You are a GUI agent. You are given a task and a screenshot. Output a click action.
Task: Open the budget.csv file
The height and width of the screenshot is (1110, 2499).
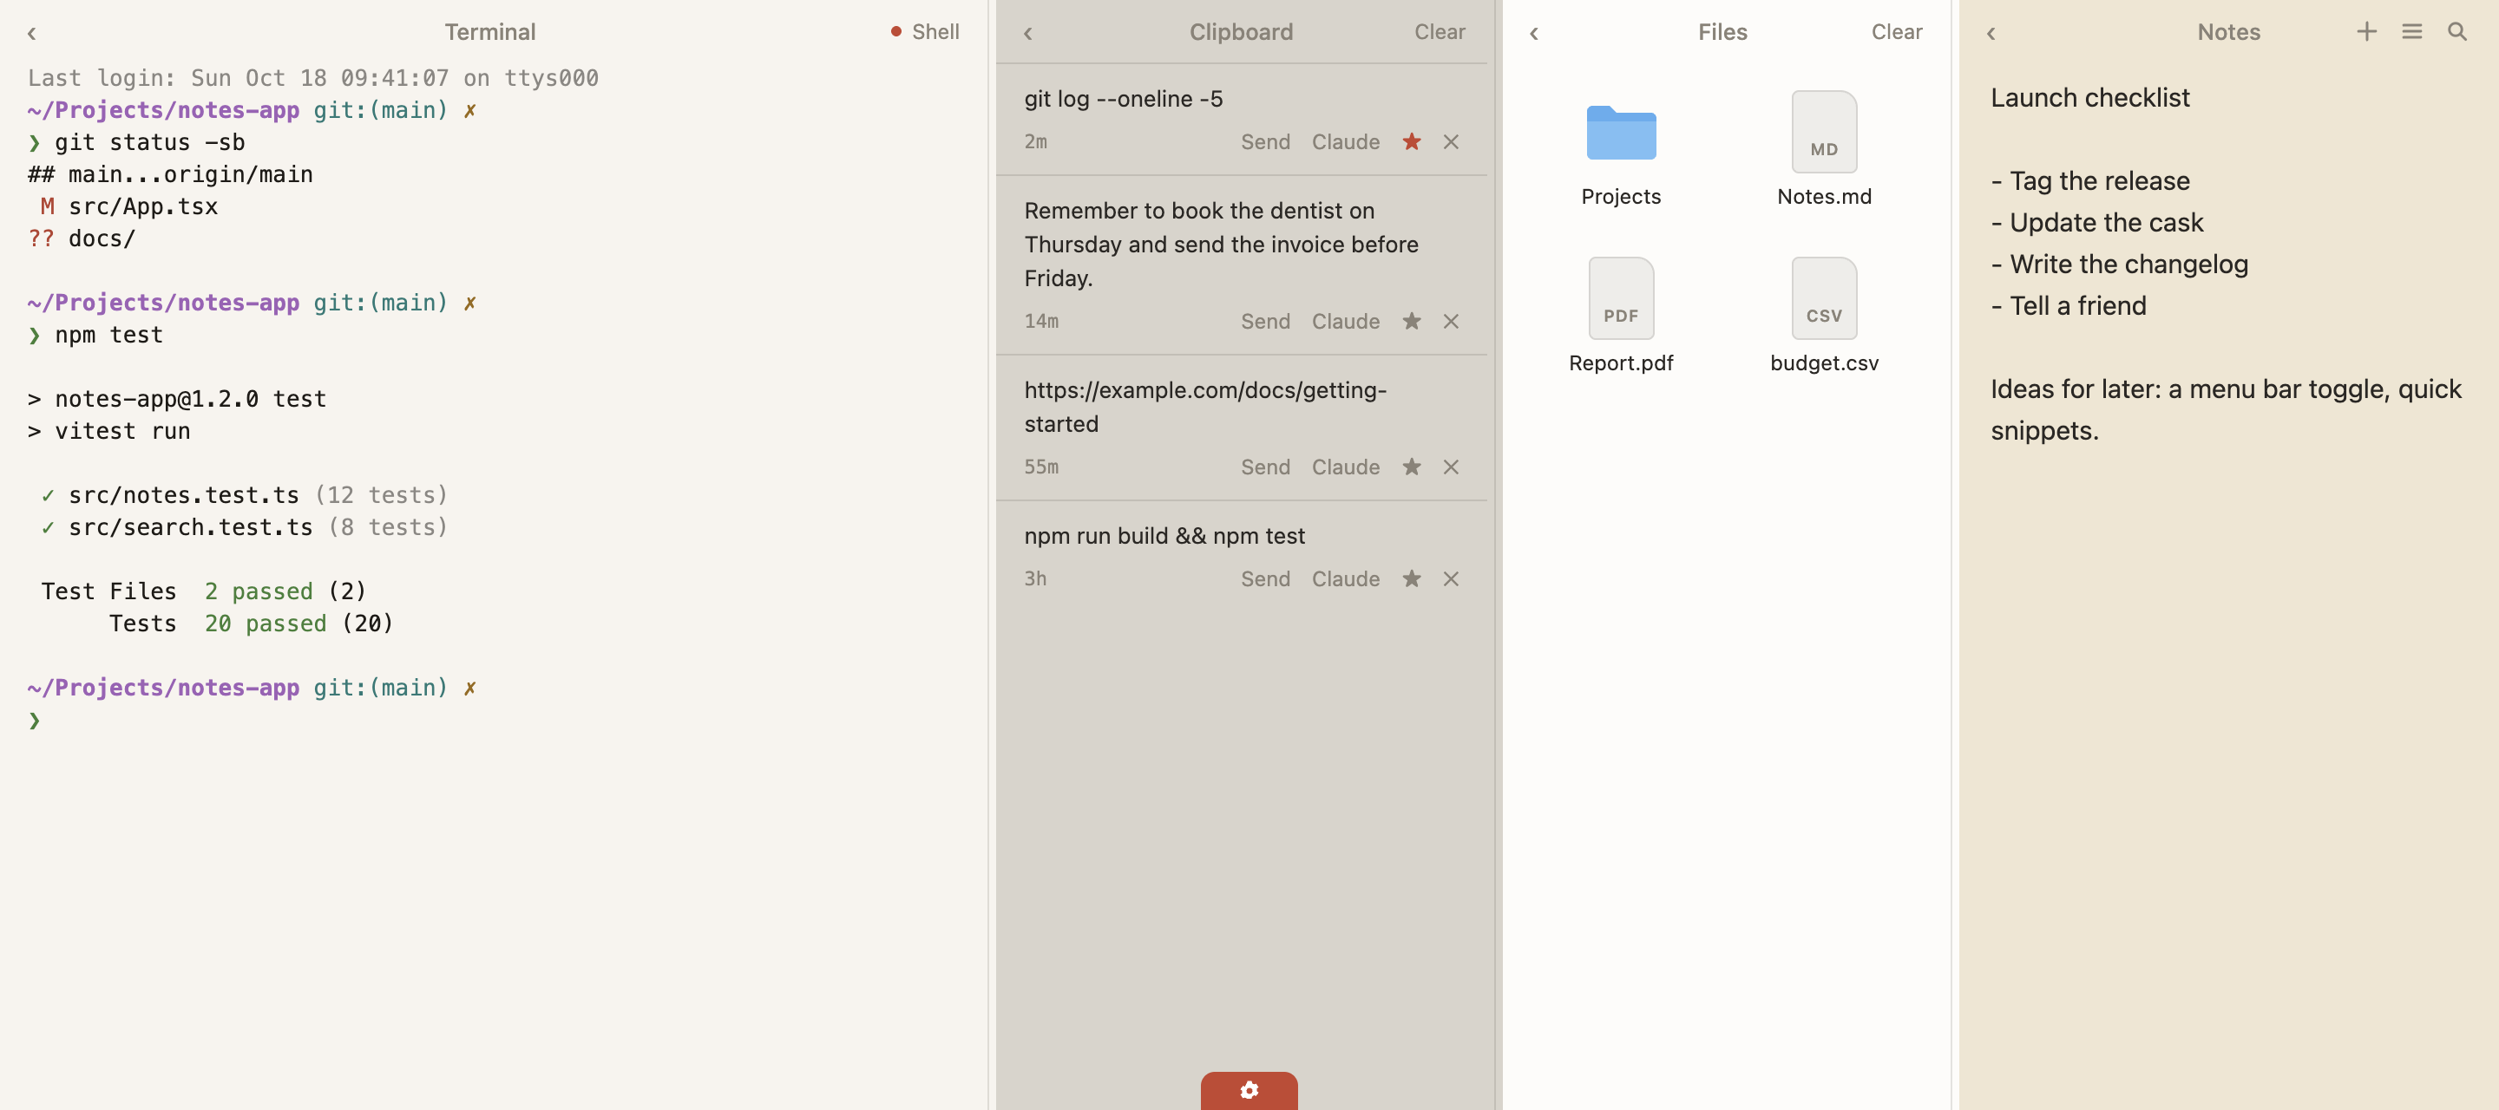[1824, 317]
